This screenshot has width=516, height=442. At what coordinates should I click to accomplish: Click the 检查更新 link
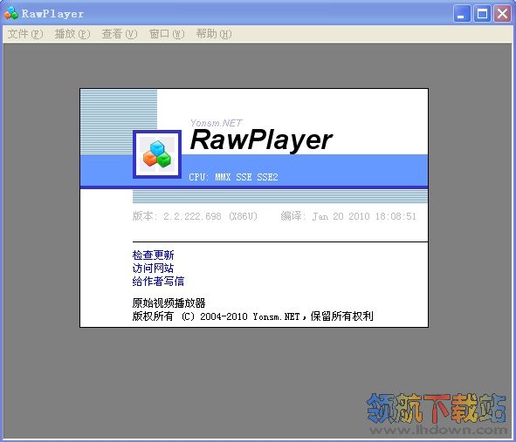pyautogui.click(x=153, y=255)
